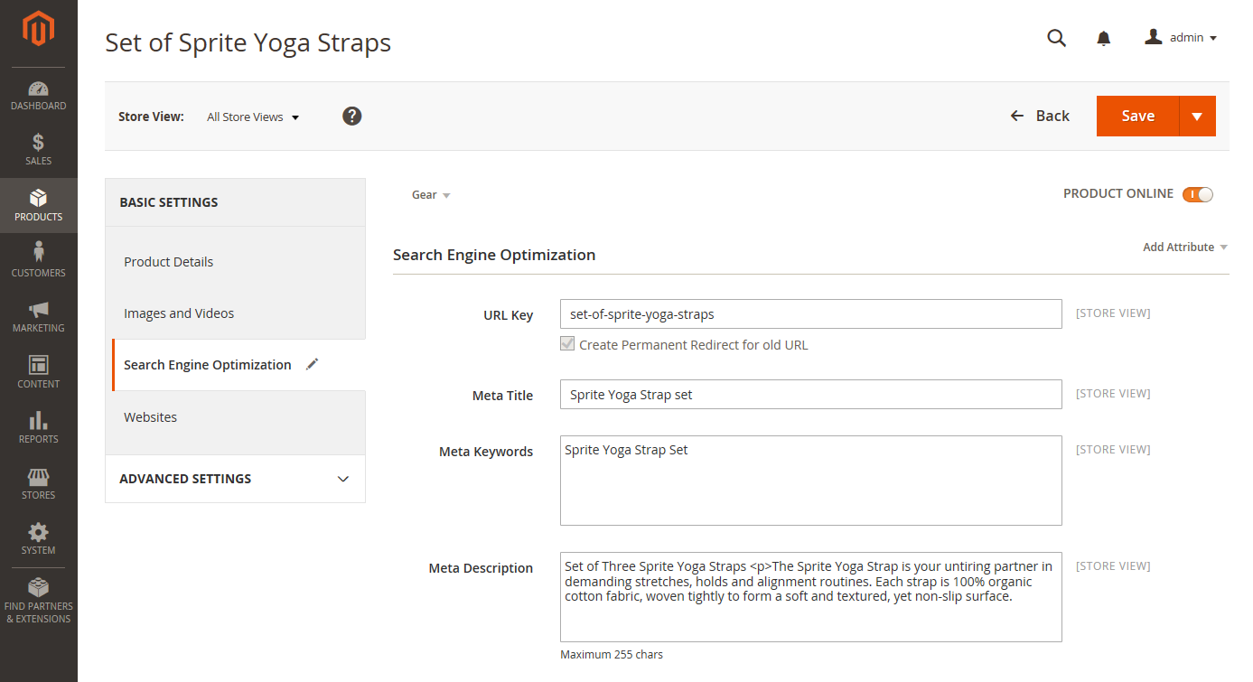Open notifications bell icon
The height and width of the screenshot is (682, 1253).
coord(1103,38)
